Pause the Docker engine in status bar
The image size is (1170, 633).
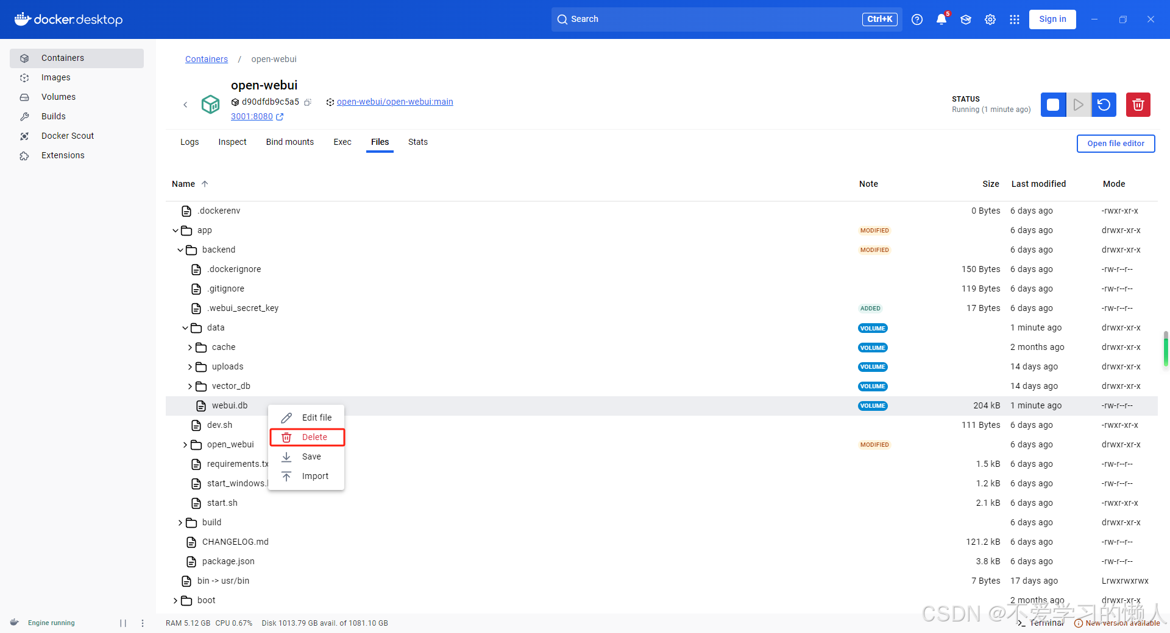click(x=123, y=623)
